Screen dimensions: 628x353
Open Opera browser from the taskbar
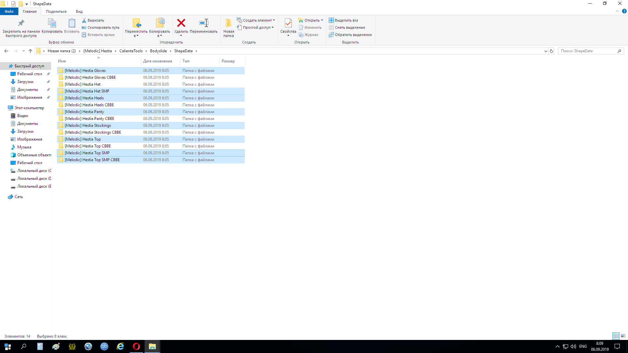(136, 346)
